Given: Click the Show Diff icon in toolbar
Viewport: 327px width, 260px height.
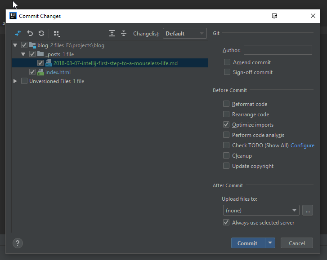Looking at the screenshot, I should [18, 33].
